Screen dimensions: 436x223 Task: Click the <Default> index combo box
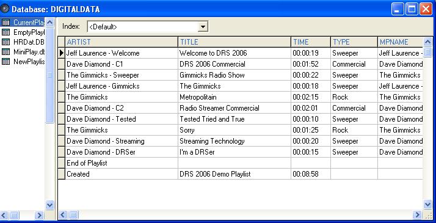point(148,27)
